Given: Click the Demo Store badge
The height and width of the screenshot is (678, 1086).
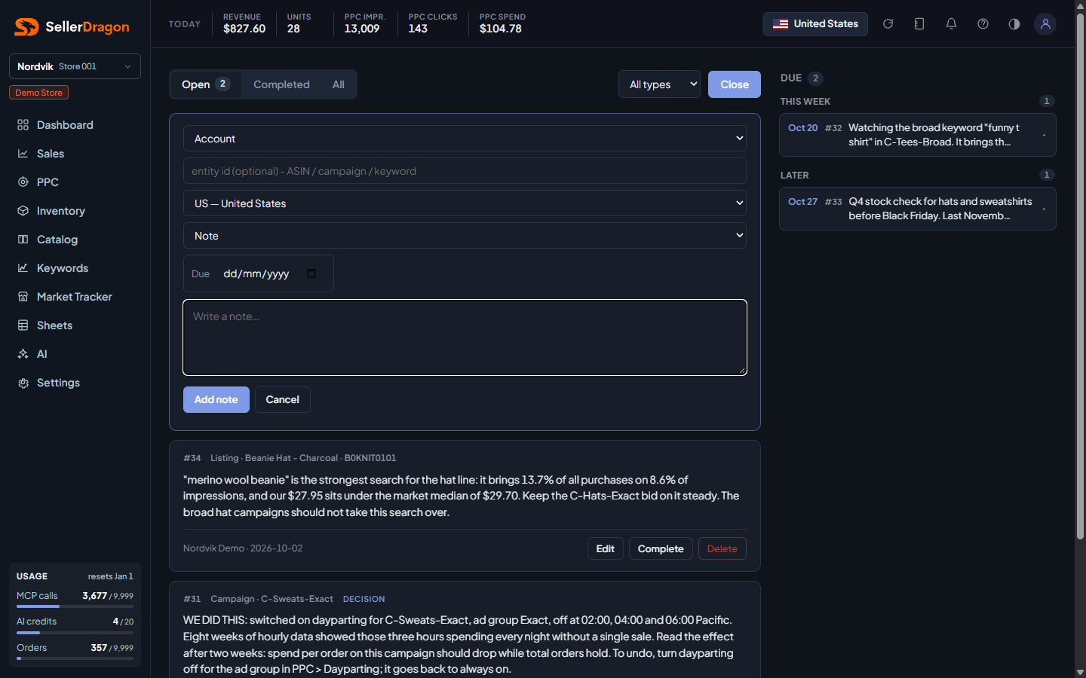Looking at the screenshot, I should pos(39,93).
